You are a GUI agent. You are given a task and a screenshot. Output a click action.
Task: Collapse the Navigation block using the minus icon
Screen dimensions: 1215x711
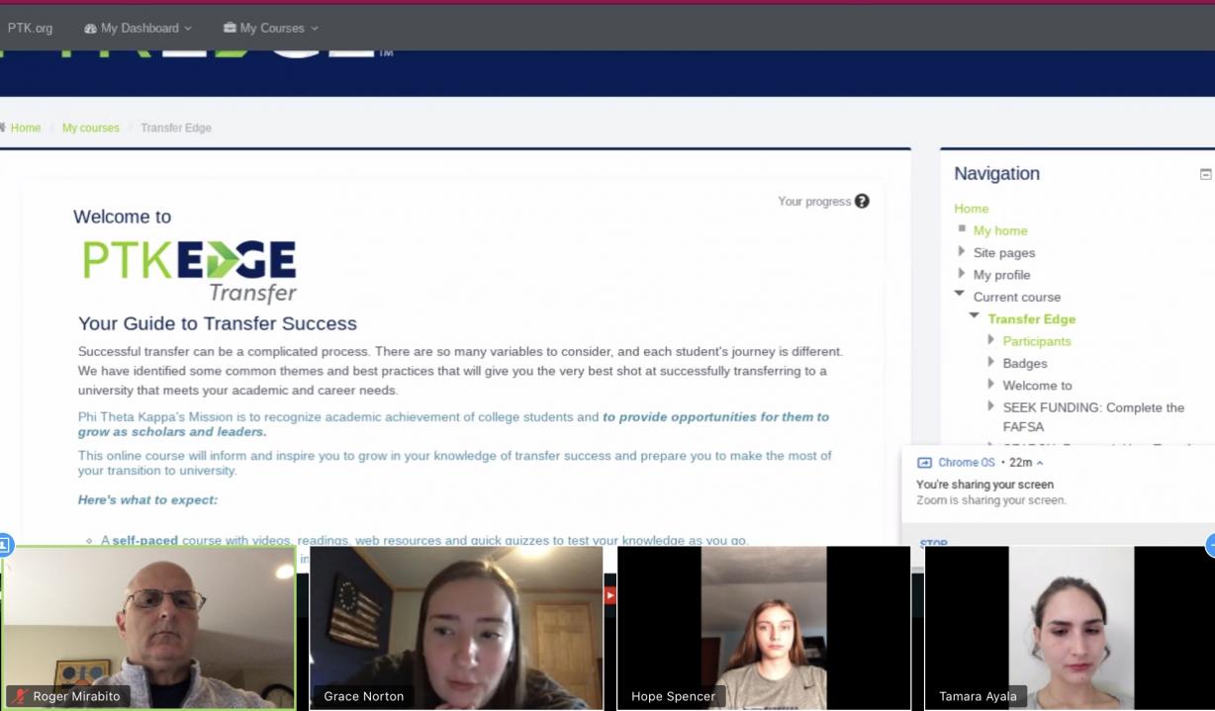[x=1205, y=174]
